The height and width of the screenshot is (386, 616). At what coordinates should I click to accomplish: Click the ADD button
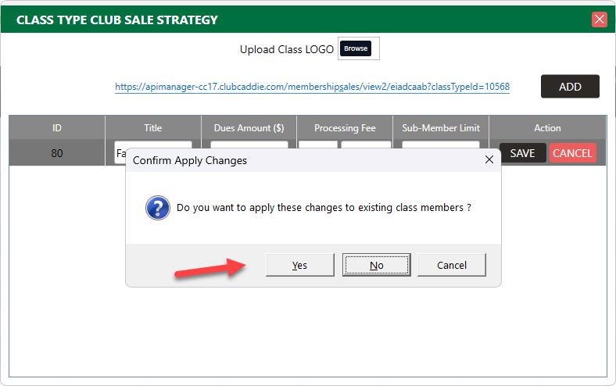(x=570, y=87)
